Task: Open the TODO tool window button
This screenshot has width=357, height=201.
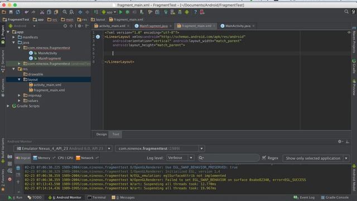Action: (35, 198)
